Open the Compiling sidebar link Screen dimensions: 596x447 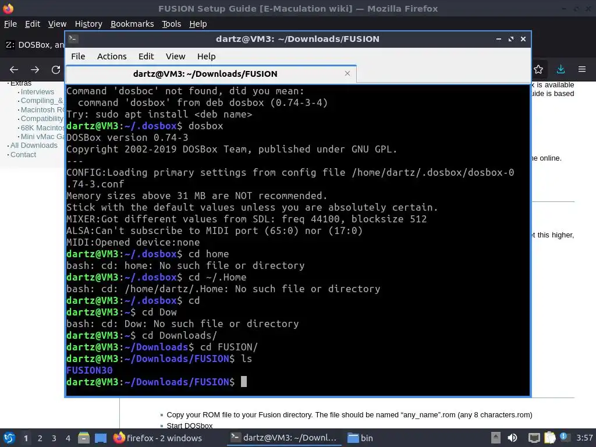42,100
